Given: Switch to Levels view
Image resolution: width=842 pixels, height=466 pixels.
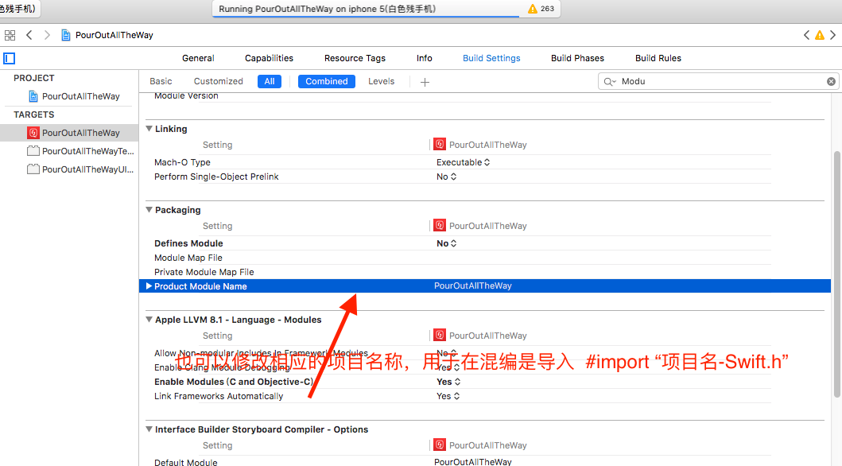Looking at the screenshot, I should coord(382,82).
